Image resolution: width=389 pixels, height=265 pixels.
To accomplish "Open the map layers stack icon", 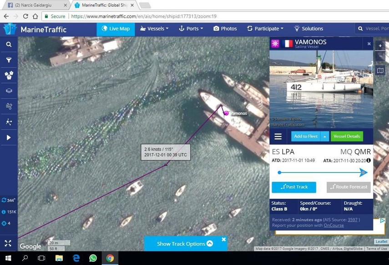I will [9, 91].
